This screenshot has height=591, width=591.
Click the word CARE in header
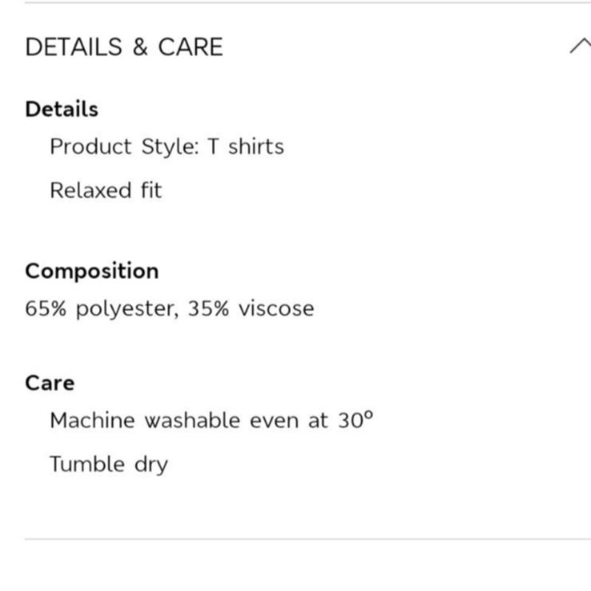coord(191,47)
